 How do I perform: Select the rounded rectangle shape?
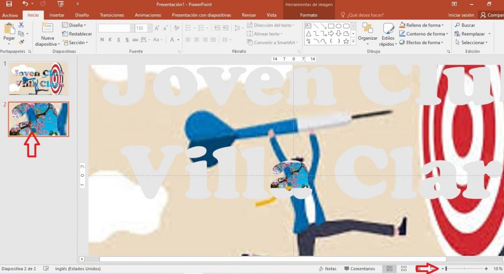click(346, 26)
